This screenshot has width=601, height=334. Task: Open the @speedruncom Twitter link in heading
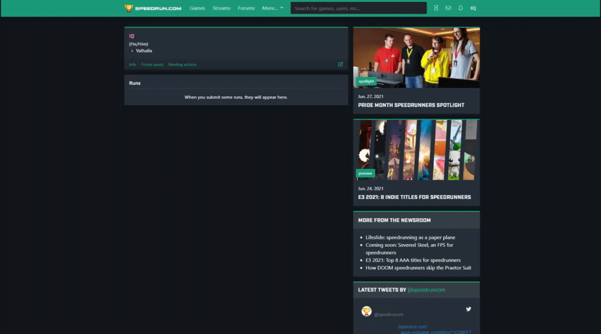tap(426, 290)
